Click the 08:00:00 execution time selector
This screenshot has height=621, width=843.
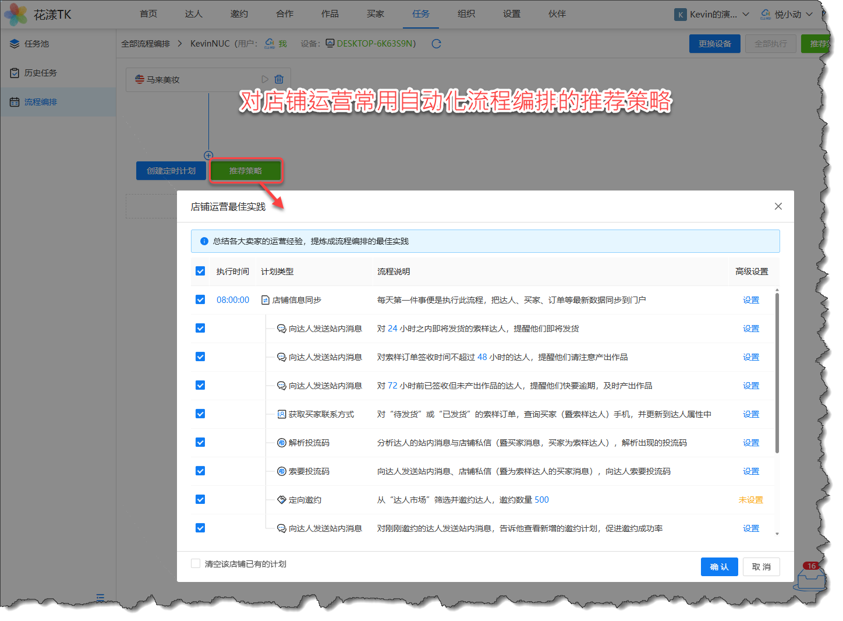[x=233, y=300]
